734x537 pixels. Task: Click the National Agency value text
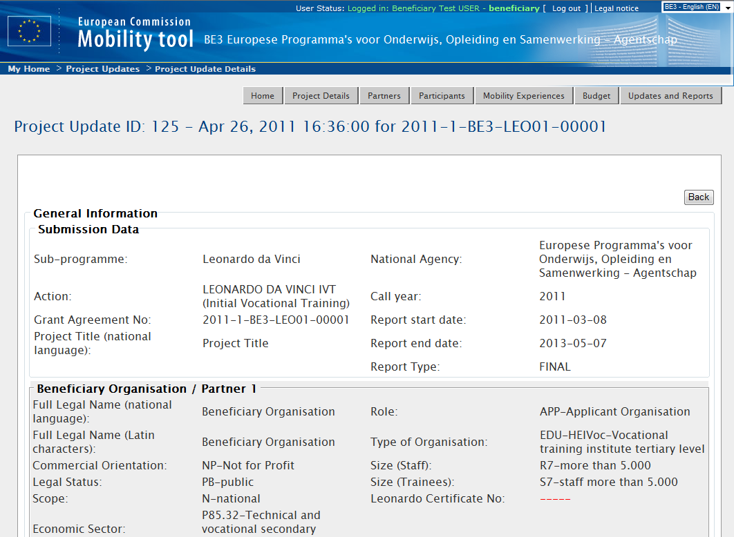[618, 259]
